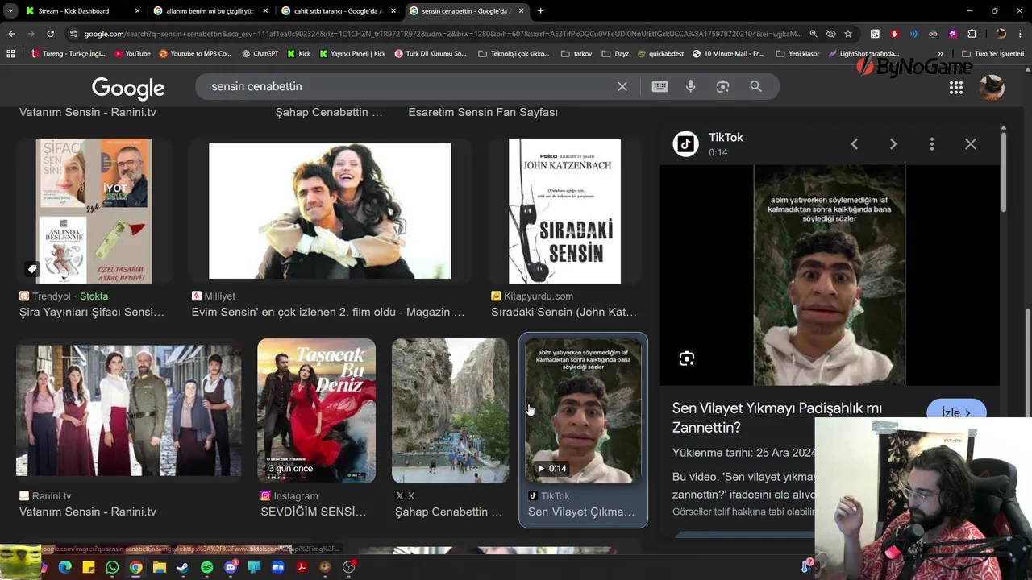Open Spotify from the taskbar
Screen dimensions: 1032x580
[x=206, y=568]
